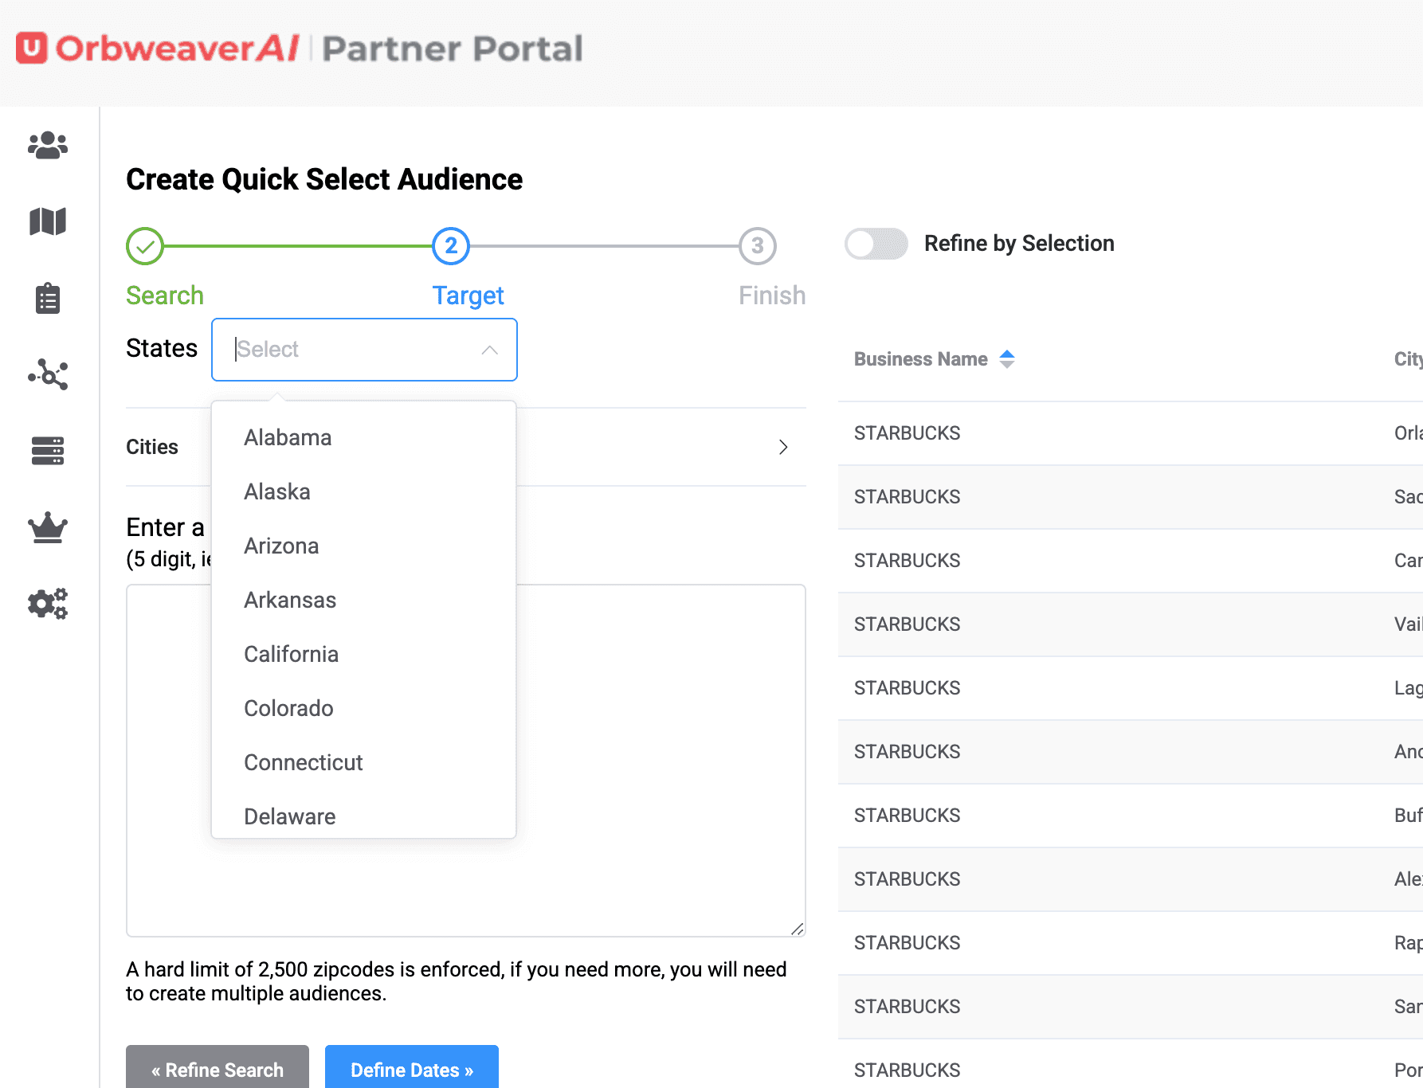Select the STARBUCKS row with Sac city
The width and height of the screenshot is (1423, 1088).
pyautogui.click(x=1131, y=497)
